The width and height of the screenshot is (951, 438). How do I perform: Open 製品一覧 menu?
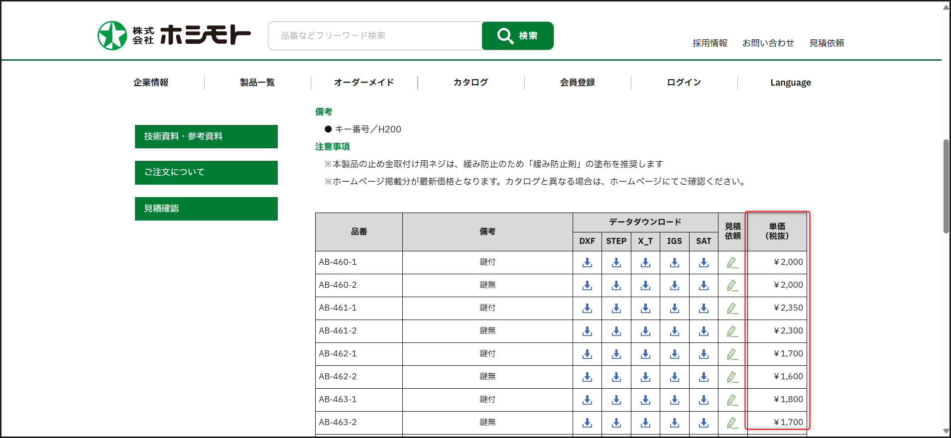point(257,83)
